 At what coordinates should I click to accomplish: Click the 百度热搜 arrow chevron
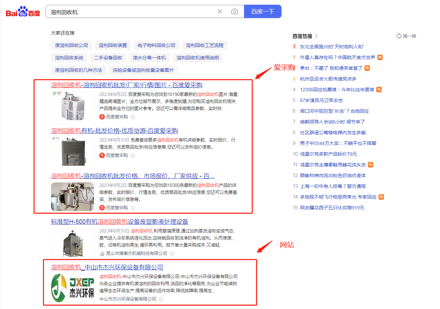(x=316, y=36)
